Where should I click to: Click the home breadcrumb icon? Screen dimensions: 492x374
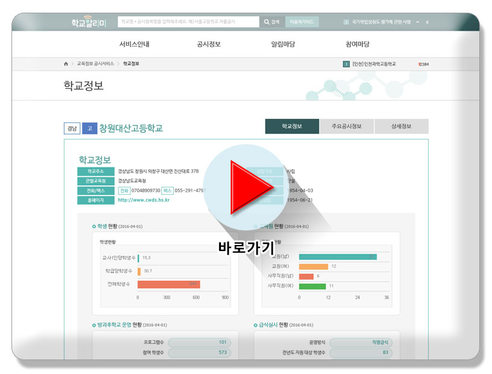pos(66,64)
